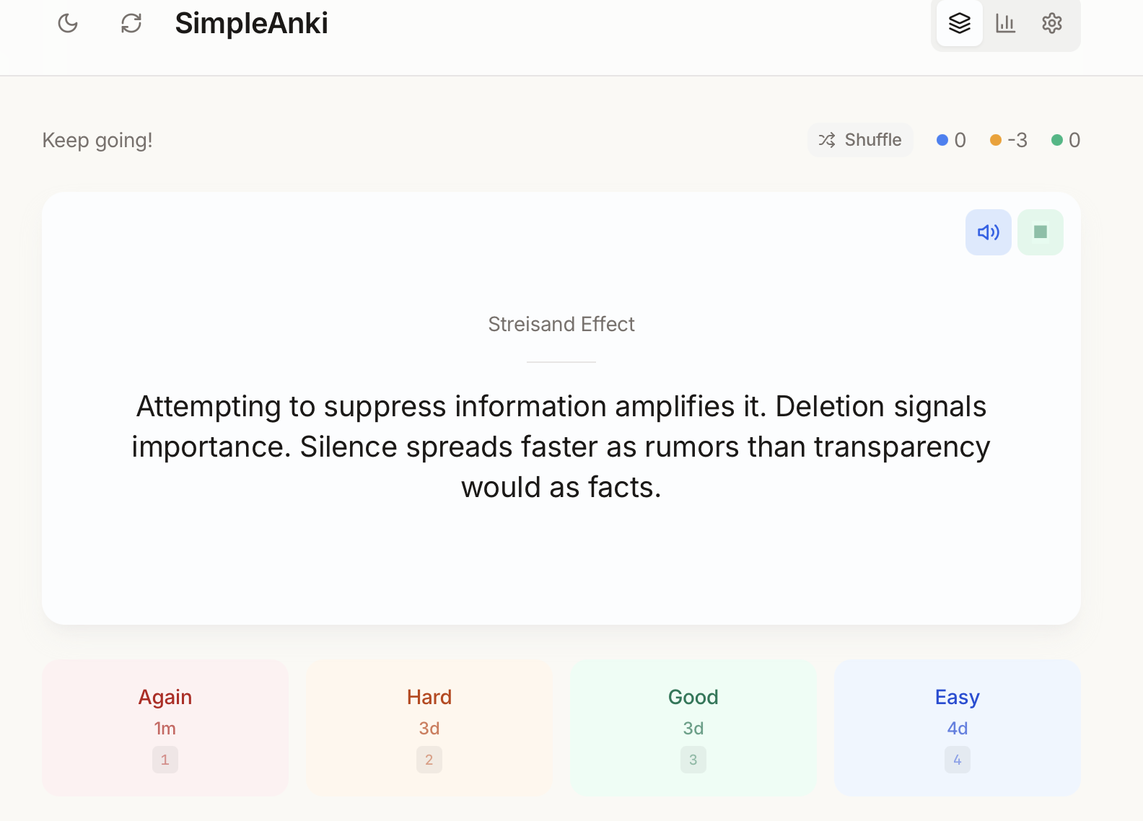The image size is (1143, 821).
Task: Rate the card as Again
Action: tap(165, 727)
